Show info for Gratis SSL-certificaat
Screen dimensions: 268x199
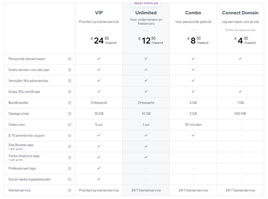coord(69,92)
